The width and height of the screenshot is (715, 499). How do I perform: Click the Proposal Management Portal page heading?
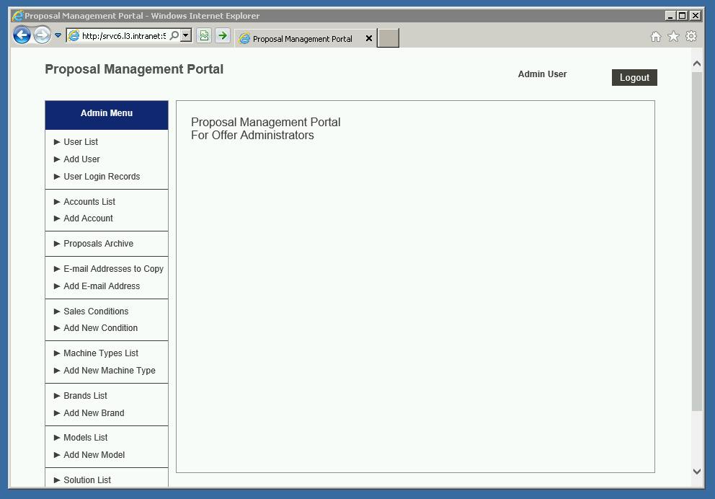pyautogui.click(x=134, y=69)
